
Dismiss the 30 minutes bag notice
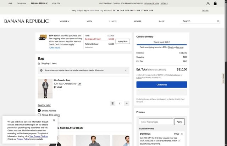coord(126,71)
